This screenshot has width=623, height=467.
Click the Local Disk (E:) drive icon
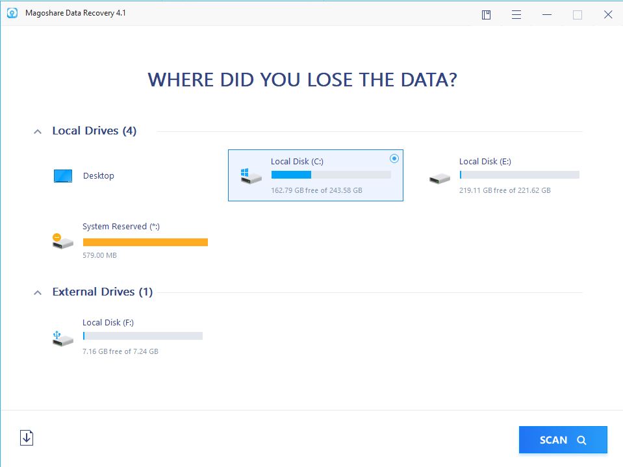pos(439,178)
